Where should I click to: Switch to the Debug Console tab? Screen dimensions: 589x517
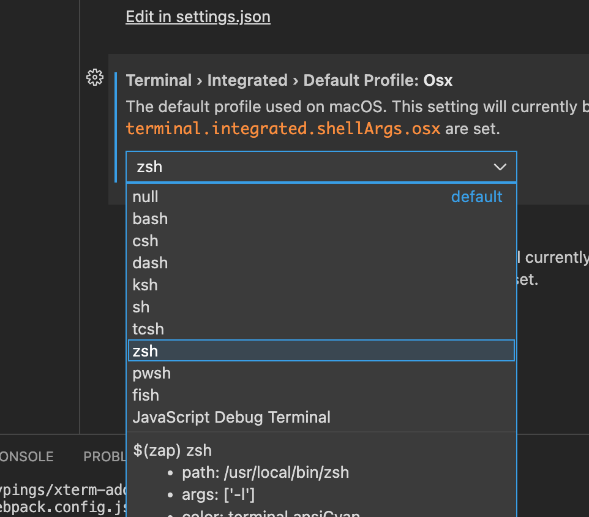pyautogui.click(x=26, y=456)
